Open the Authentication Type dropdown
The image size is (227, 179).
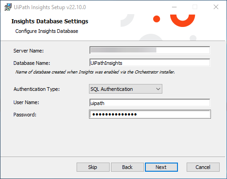point(126,89)
